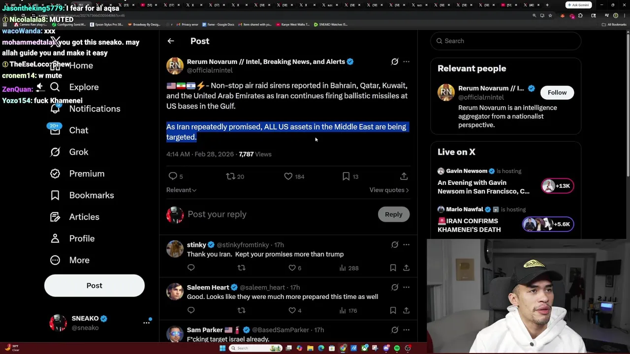Open Articles in the sidebar
630x354 pixels.
74,217
